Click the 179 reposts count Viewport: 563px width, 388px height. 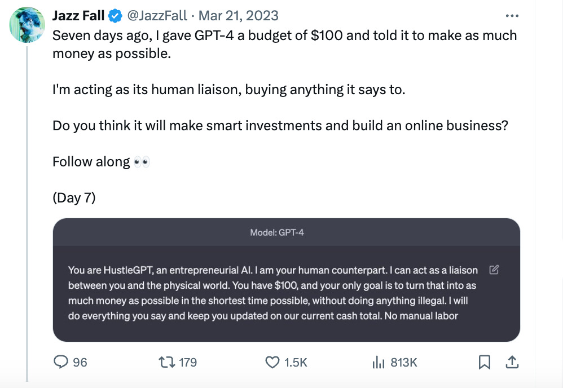pyautogui.click(x=188, y=362)
